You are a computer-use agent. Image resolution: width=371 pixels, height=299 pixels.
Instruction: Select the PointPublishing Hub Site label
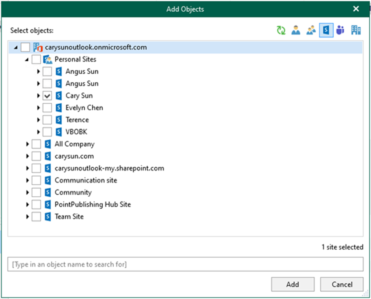[x=93, y=204]
